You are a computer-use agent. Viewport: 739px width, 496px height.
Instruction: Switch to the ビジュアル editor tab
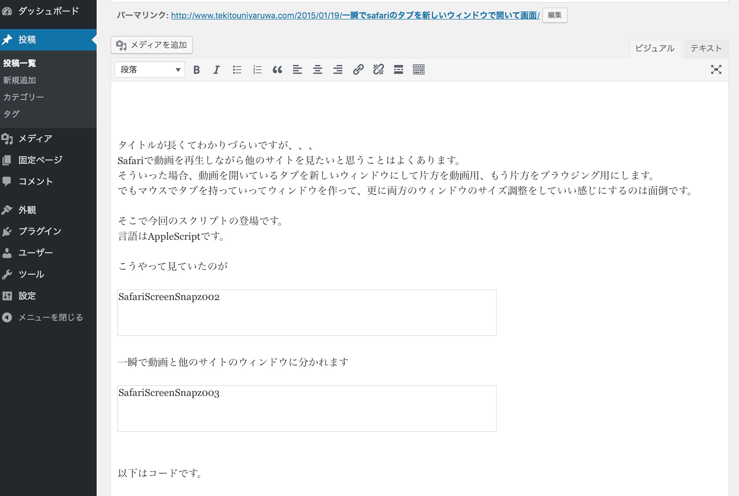tap(655, 48)
